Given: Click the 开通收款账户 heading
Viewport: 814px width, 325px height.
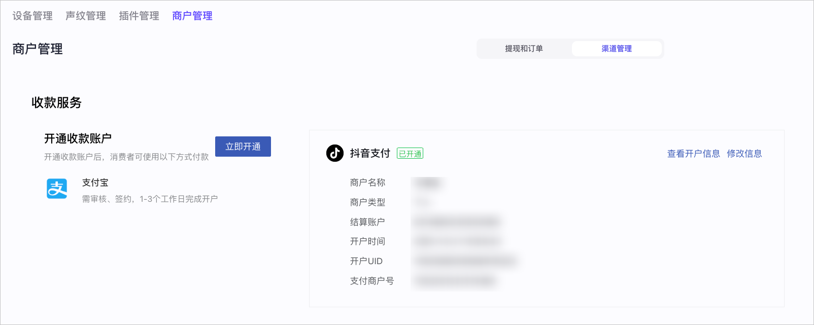Looking at the screenshot, I should 78,138.
